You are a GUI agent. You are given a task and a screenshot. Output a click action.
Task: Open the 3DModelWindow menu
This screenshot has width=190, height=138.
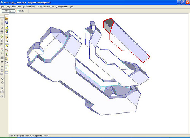pyautogui.click(x=14, y=6)
